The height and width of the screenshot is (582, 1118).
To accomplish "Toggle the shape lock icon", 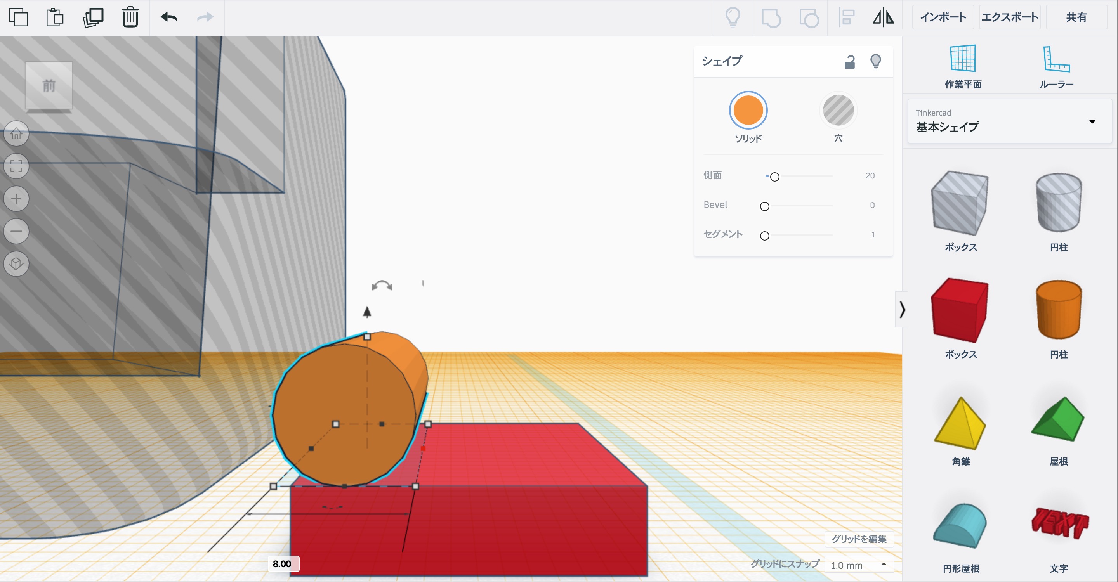I will click(x=849, y=62).
